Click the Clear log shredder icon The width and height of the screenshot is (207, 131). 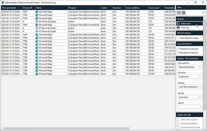[x=178, y=27]
